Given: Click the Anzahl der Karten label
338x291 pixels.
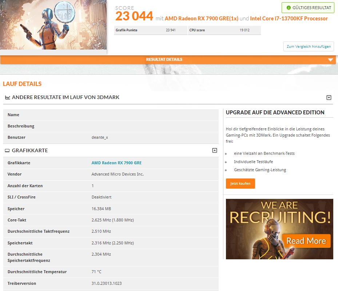Looking at the screenshot, I should pyautogui.click(x=25, y=186).
